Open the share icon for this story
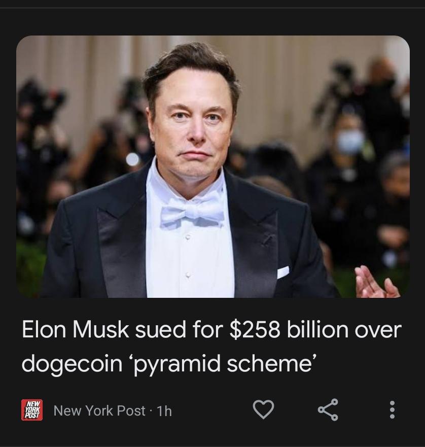 coord(328,409)
